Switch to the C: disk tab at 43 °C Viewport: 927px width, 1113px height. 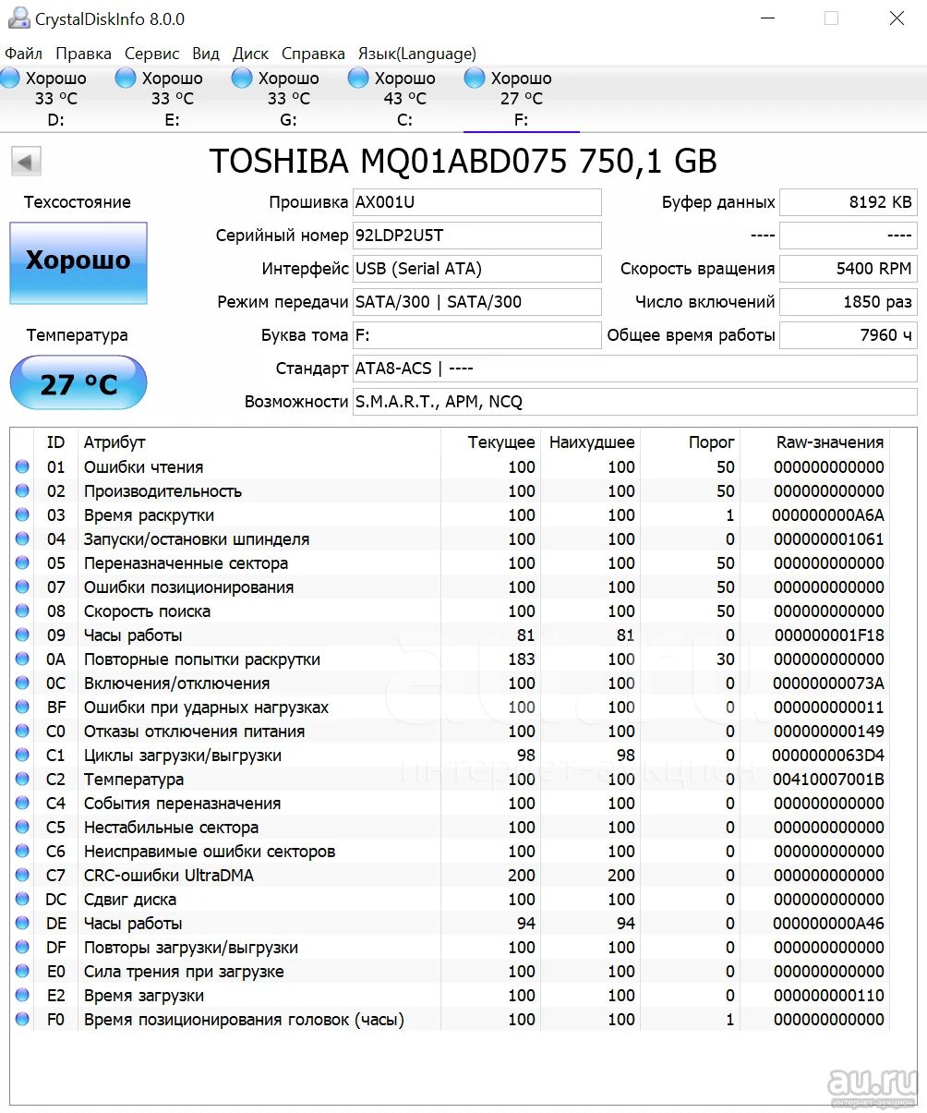405,99
